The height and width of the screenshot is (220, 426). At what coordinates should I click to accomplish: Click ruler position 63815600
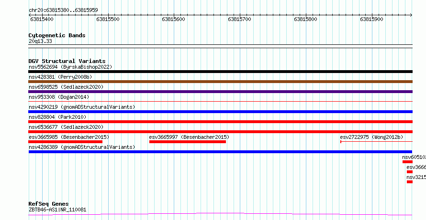pyautogui.click(x=173, y=19)
